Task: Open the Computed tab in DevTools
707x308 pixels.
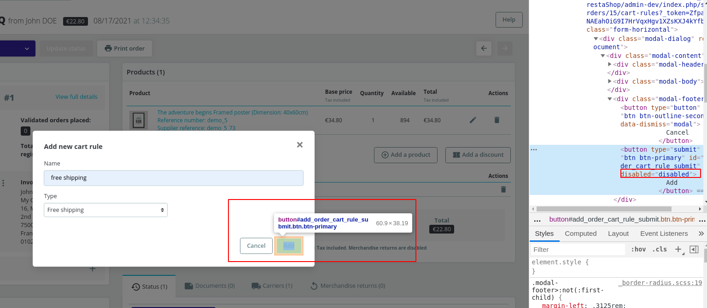Action: point(580,234)
